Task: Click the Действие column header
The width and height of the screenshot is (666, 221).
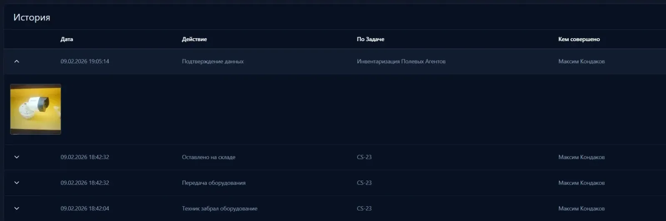Action: click(x=194, y=39)
